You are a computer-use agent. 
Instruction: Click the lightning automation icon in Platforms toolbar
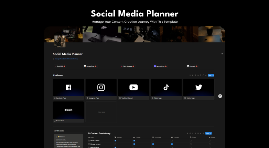[x=195, y=75]
